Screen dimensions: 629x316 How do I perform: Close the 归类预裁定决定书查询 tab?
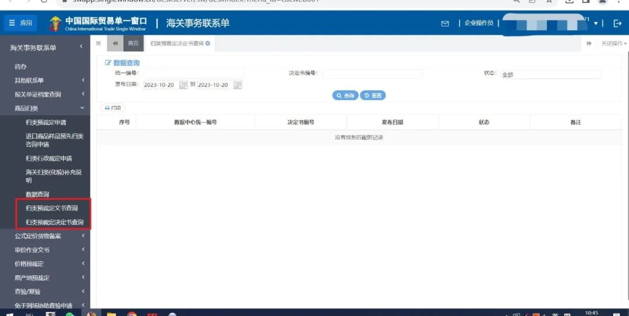pyautogui.click(x=208, y=43)
